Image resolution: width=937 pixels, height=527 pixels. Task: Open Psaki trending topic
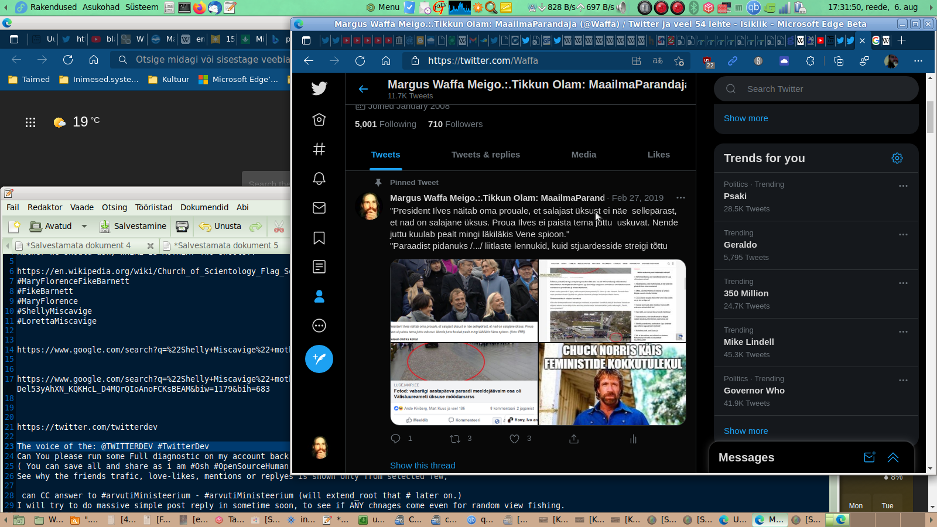tap(816, 197)
